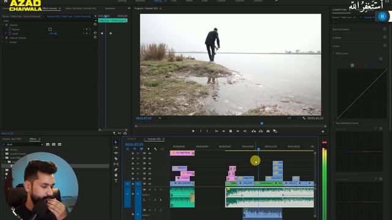Select the Ripple Edit tool

[116, 153]
